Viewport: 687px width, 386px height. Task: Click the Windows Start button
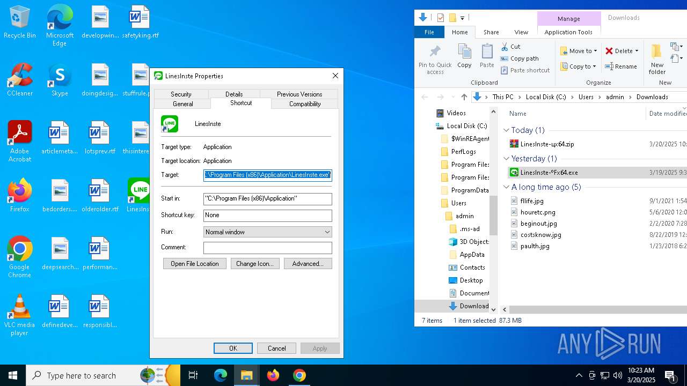point(13,375)
